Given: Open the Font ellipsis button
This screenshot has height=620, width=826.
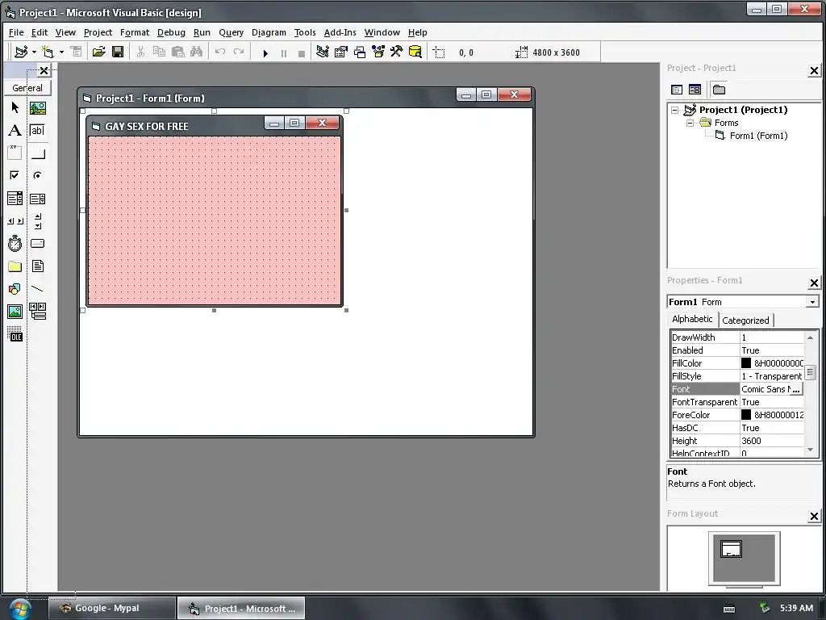Looking at the screenshot, I should pos(796,389).
